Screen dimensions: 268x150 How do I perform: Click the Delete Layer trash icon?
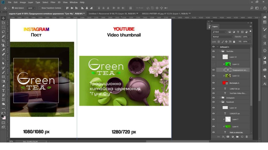click(x=247, y=137)
